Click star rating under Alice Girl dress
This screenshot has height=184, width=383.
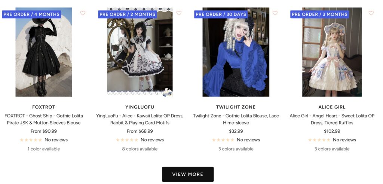coord(319,140)
